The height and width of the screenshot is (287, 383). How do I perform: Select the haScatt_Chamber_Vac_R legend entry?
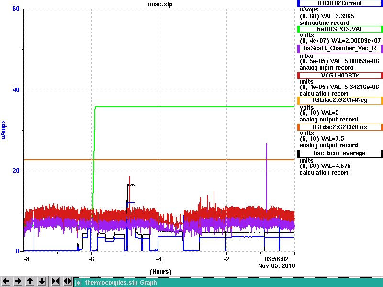(x=340, y=48)
